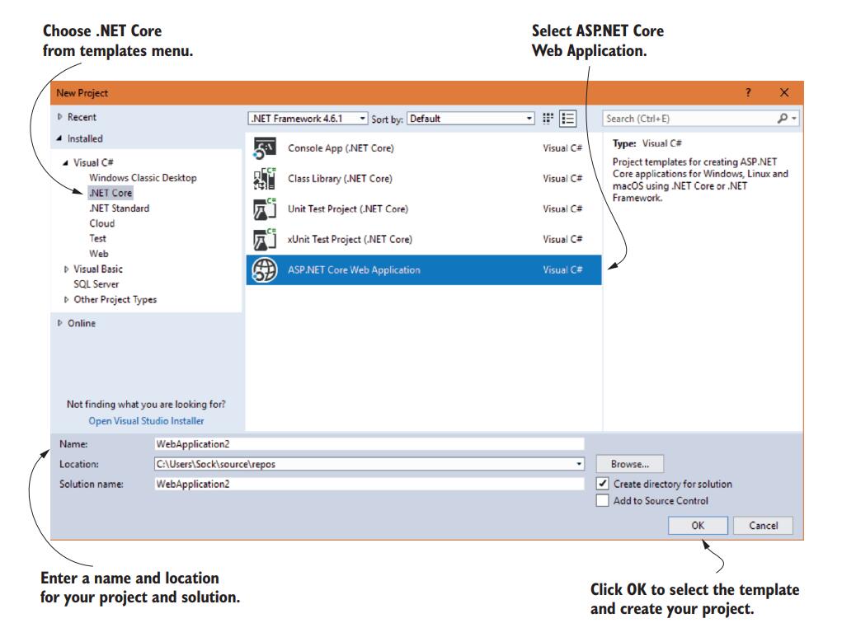Expand Other Project Types node

66,299
